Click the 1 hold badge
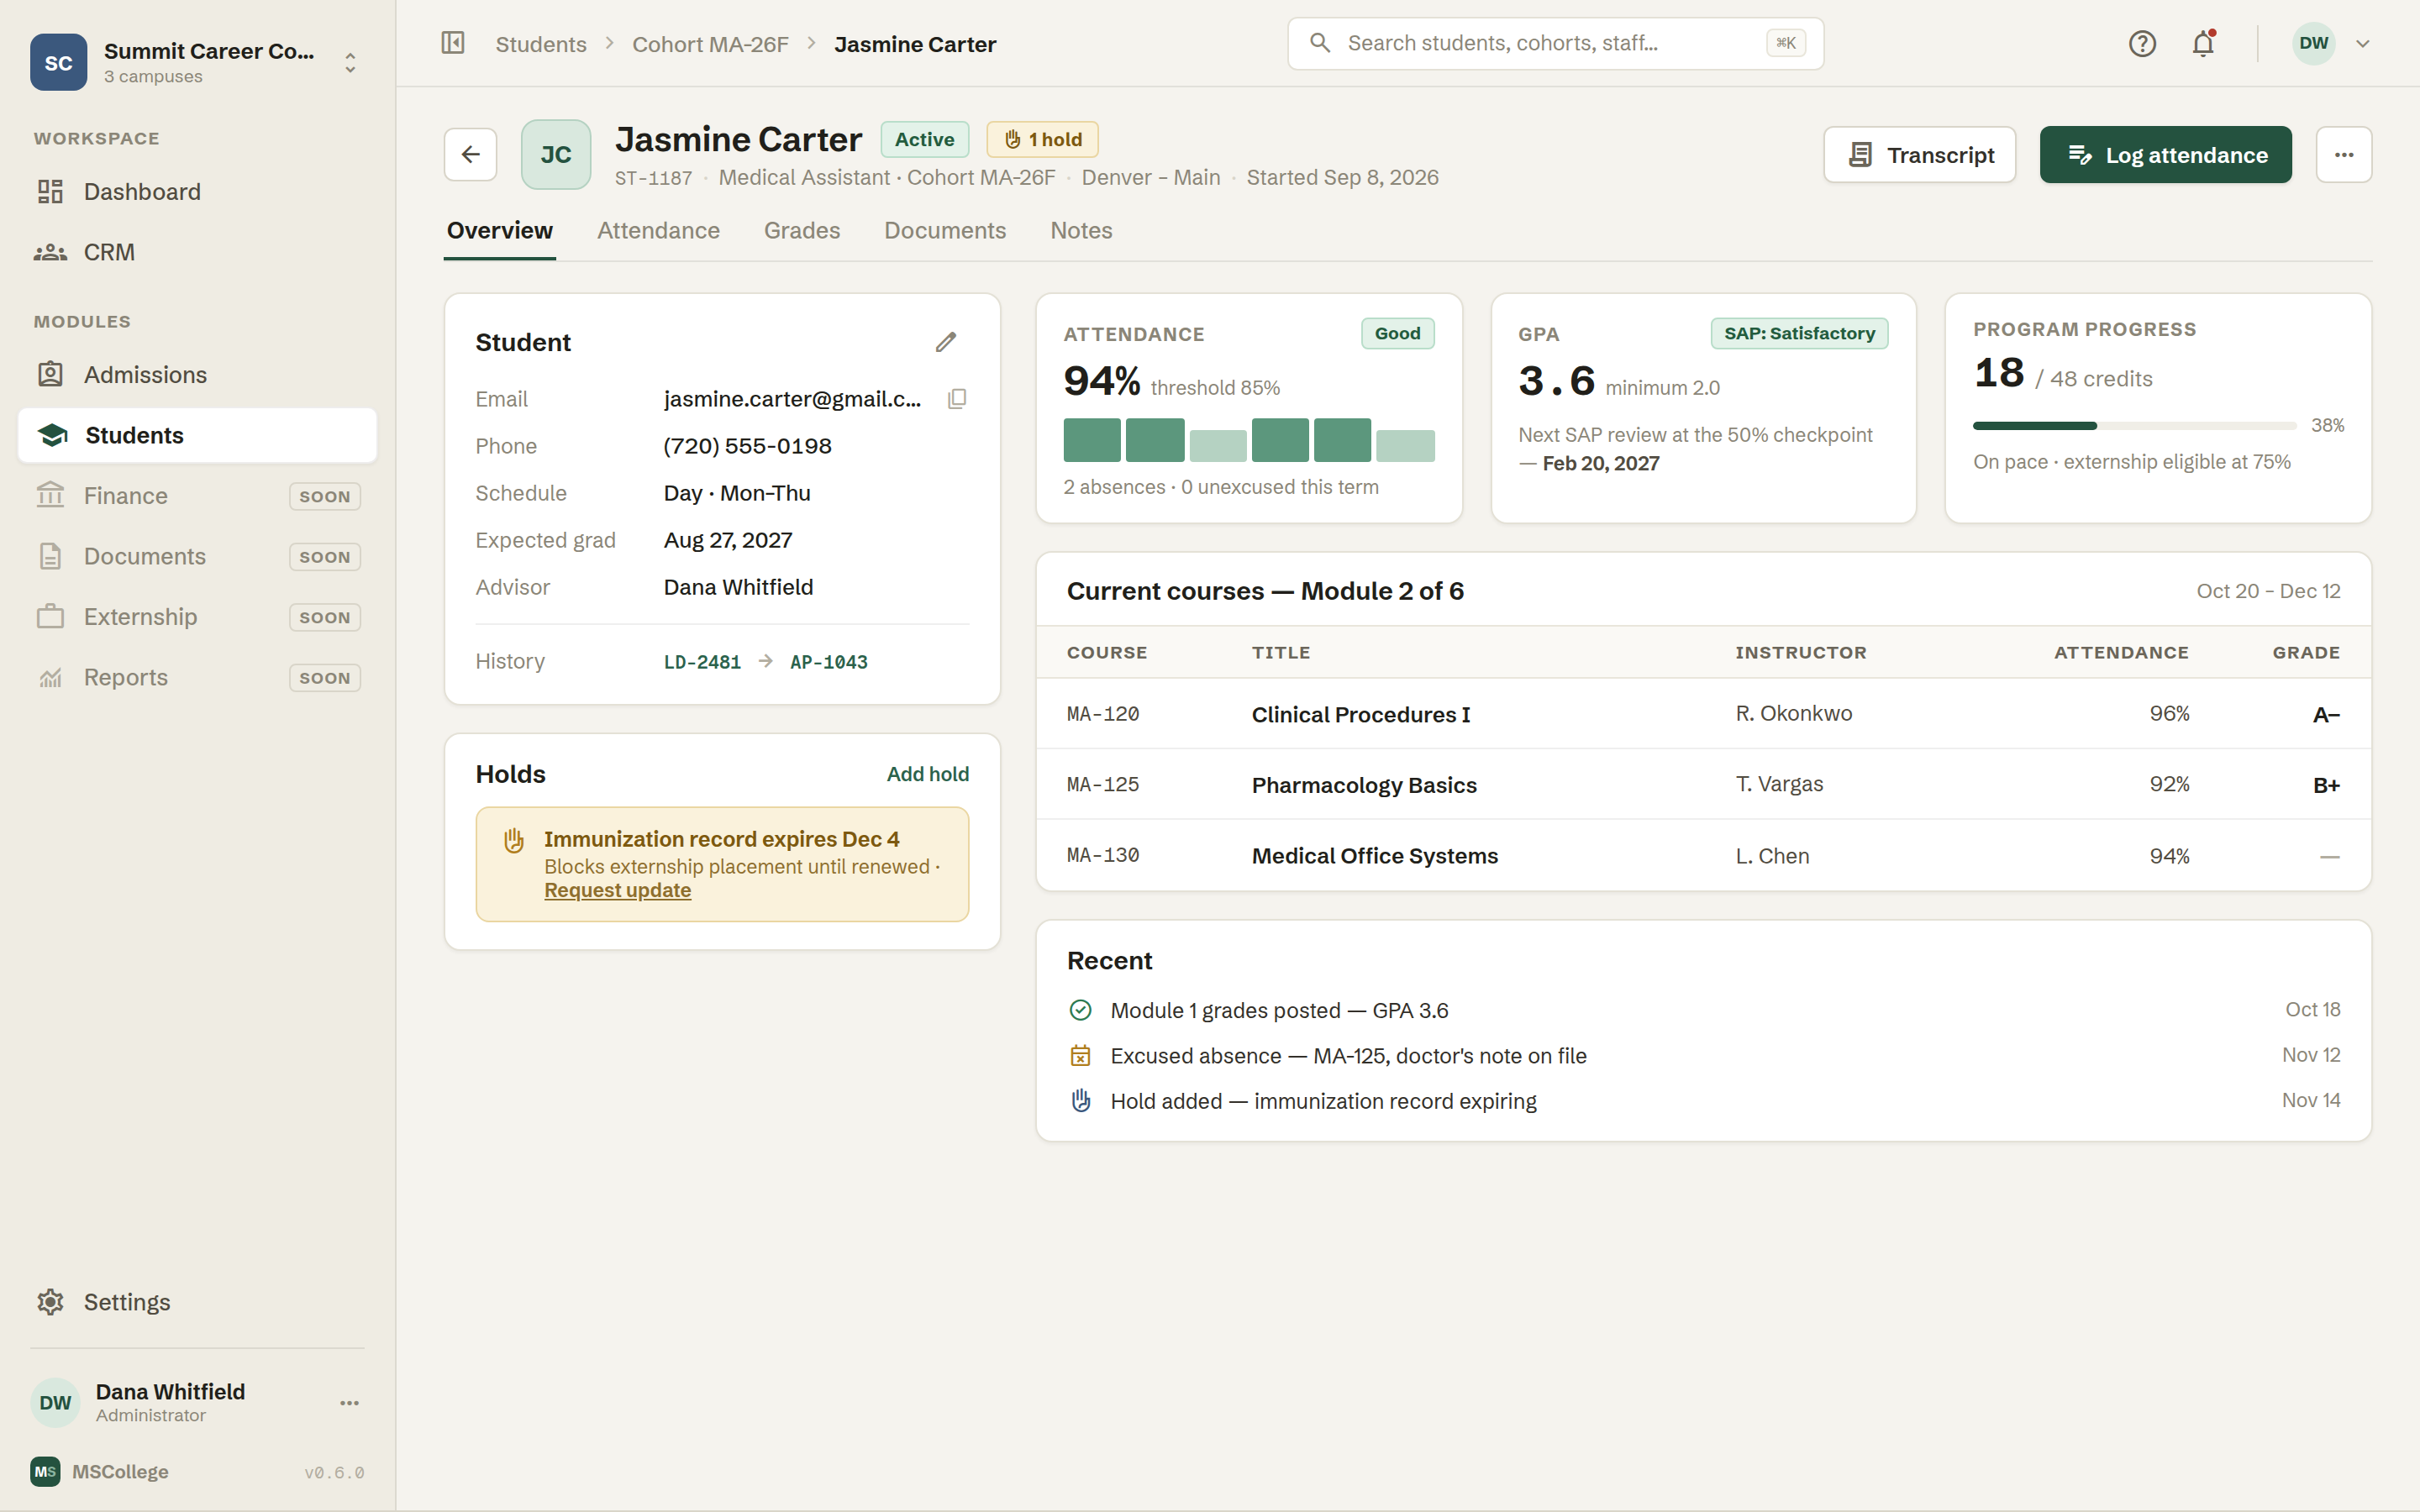Screen dimensions: 2420x1512 pyautogui.click(x=1042, y=139)
